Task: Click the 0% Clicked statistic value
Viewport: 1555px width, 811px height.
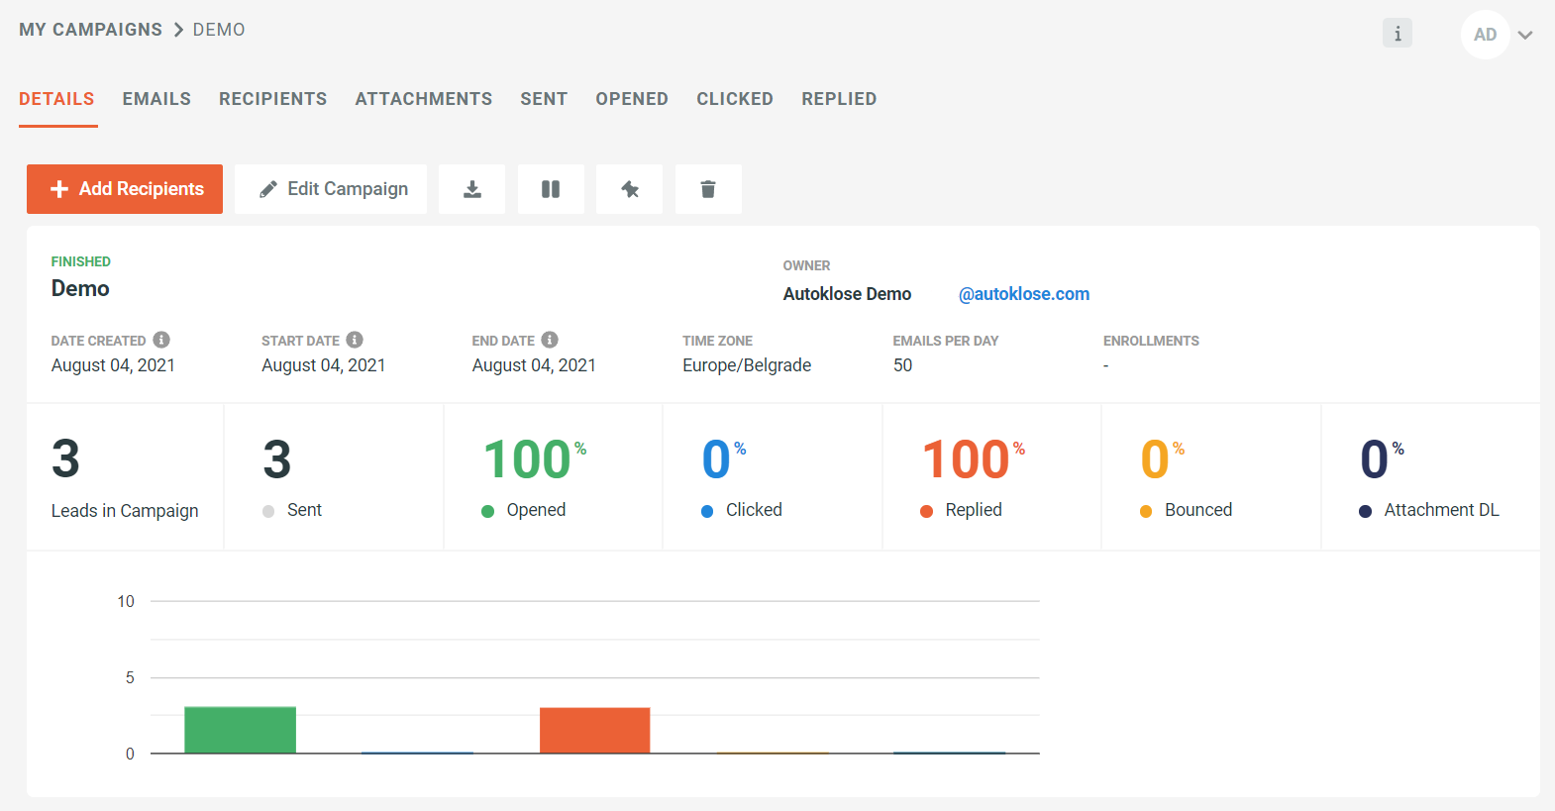Action: [x=724, y=459]
